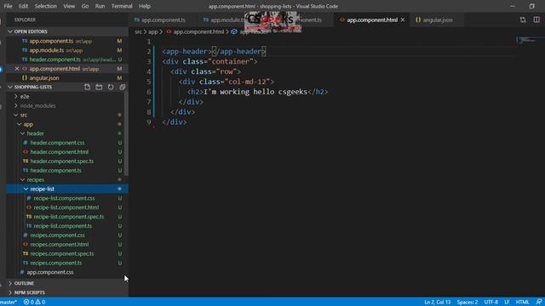Change LF end-of-line sequence
The image size is (545, 306).
[x=507, y=303]
